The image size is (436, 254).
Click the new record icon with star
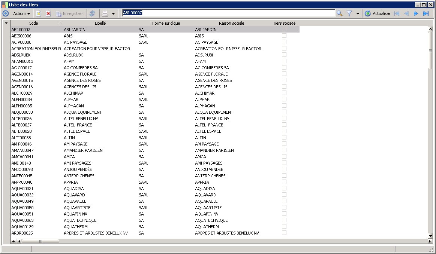tap(38, 13)
